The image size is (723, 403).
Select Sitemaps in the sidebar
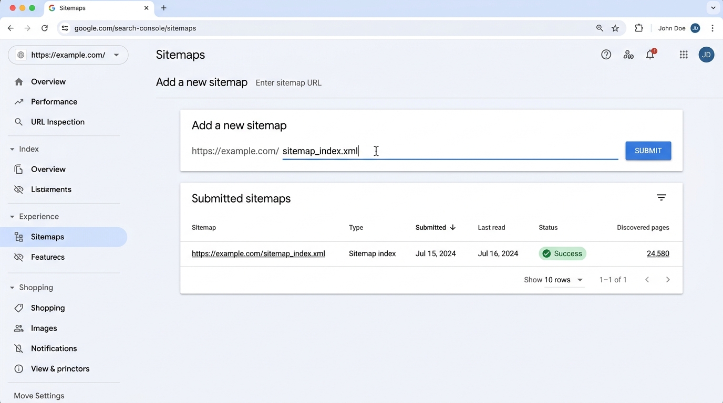point(64,237)
